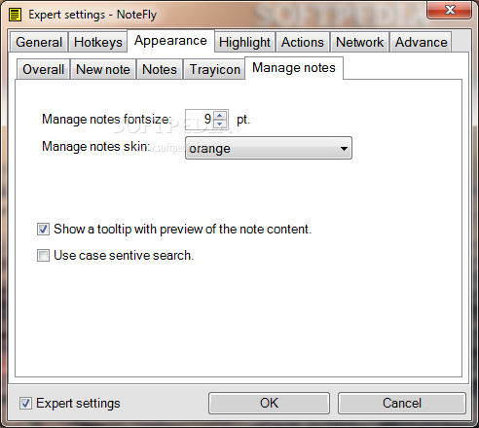
Task: Open the Trayicon sub-tab
Action: (x=214, y=69)
